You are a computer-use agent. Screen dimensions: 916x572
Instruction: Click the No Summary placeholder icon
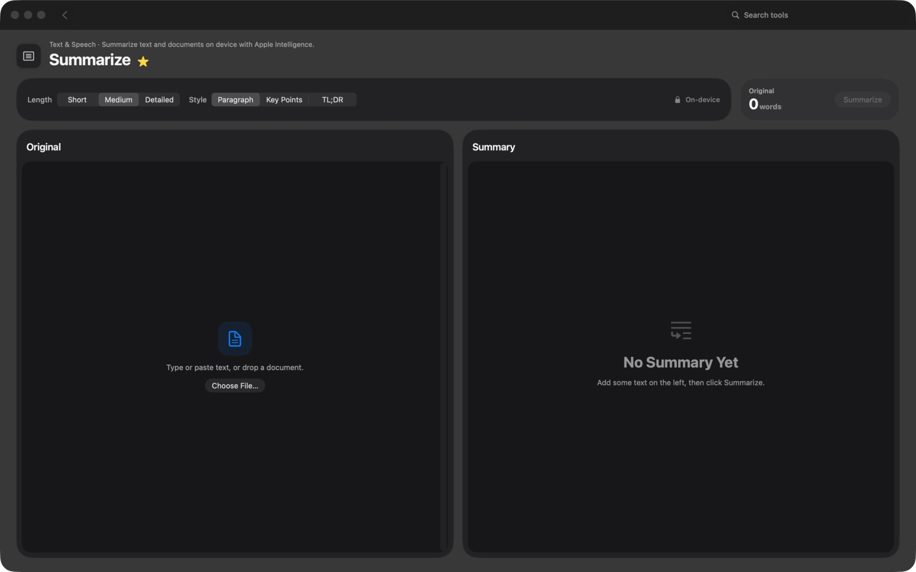coord(681,330)
